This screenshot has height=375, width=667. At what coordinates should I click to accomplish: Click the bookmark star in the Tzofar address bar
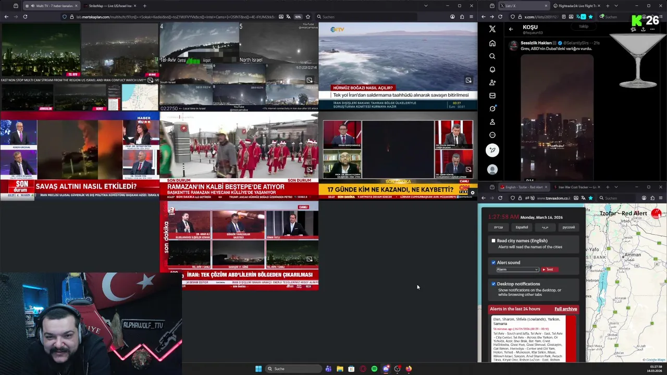coord(590,198)
